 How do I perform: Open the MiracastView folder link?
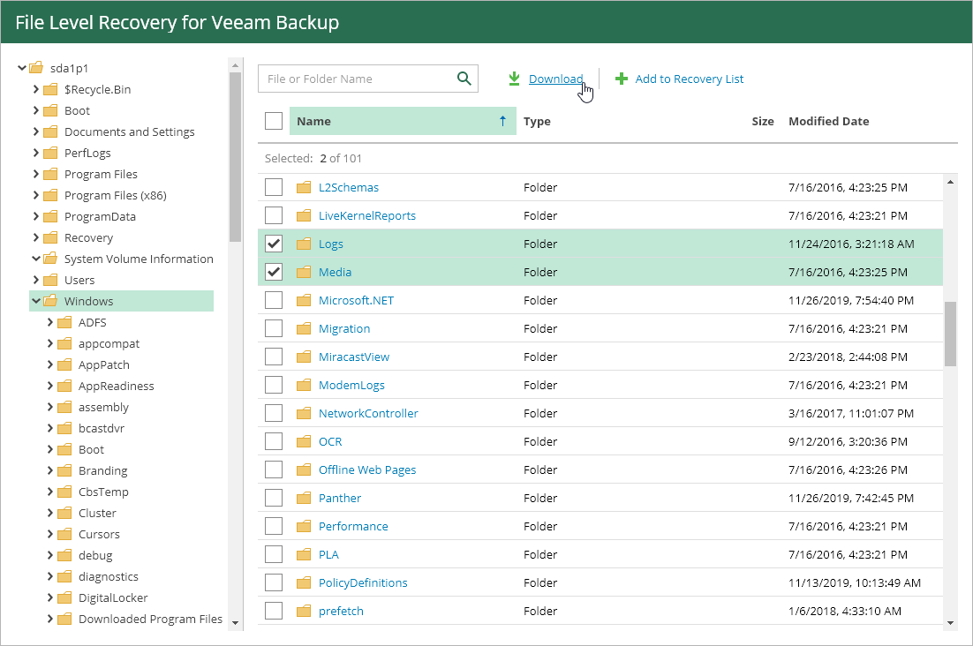tap(354, 357)
